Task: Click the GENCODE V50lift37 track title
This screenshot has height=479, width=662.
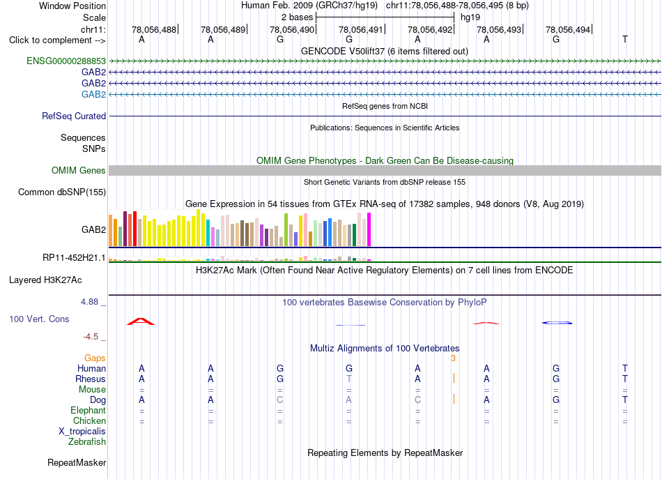Action: tap(384, 51)
